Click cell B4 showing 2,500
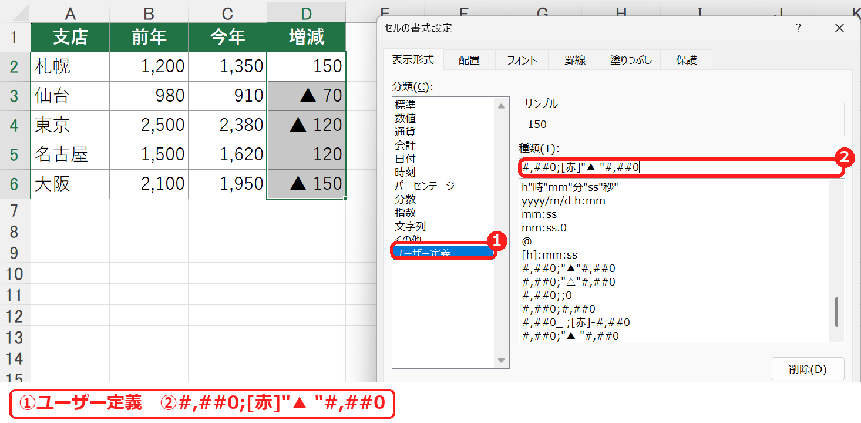The width and height of the screenshot is (861, 423). [x=149, y=125]
